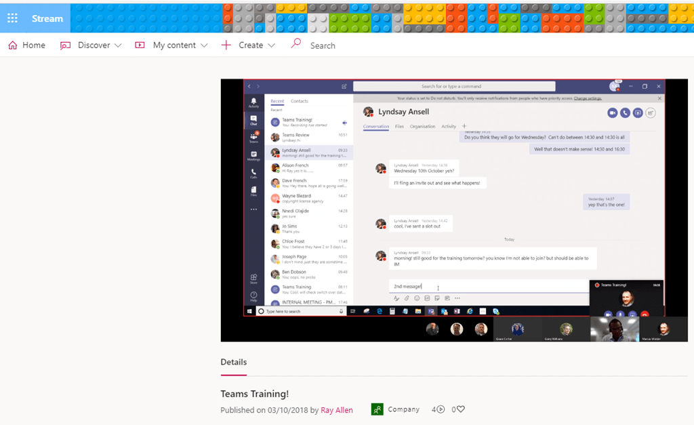694x425 pixels.
Task: Open Ray Allen's publisher profile link
Action: [x=336, y=410]
